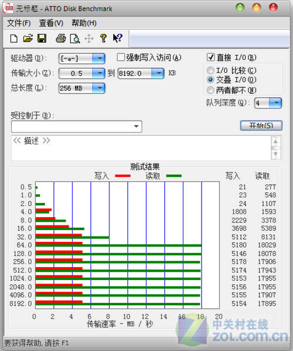
Task: Click the 开始(S) start button
Action: click(261, 126)
